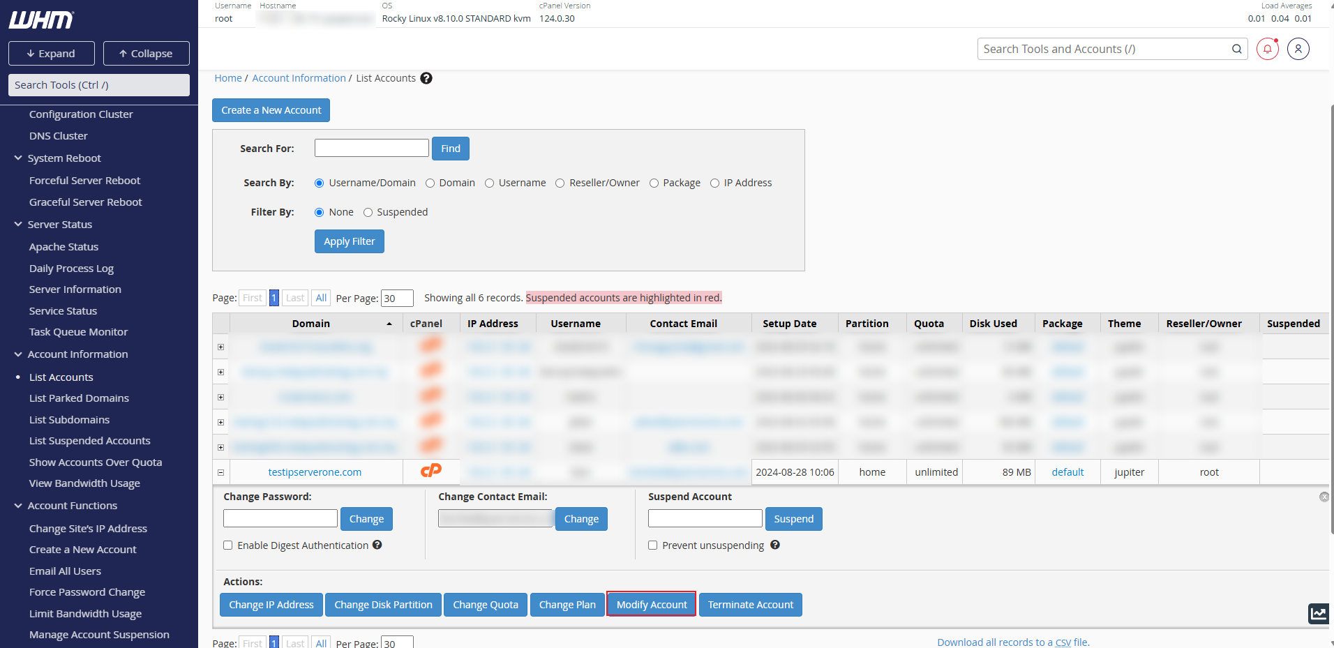Expand the first account row
This screenshot has width=1334, height=648.
(220, 347)
